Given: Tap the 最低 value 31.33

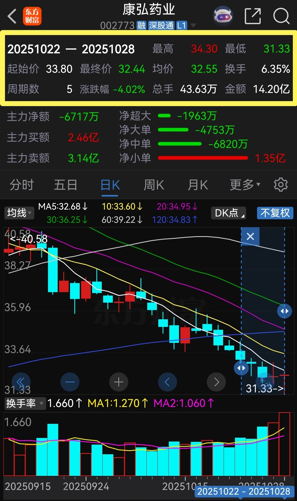Looking at the screenshot, I should (x=277, y=49).
